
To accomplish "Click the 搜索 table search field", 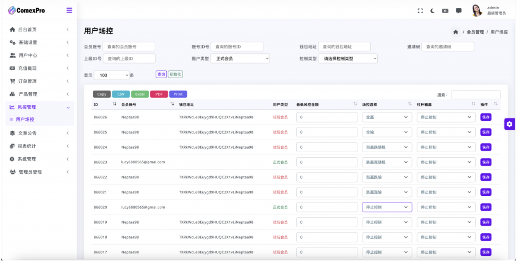I will 476,95.
